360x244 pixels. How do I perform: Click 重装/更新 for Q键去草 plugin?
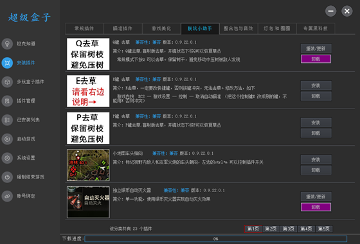click(316, 48)
